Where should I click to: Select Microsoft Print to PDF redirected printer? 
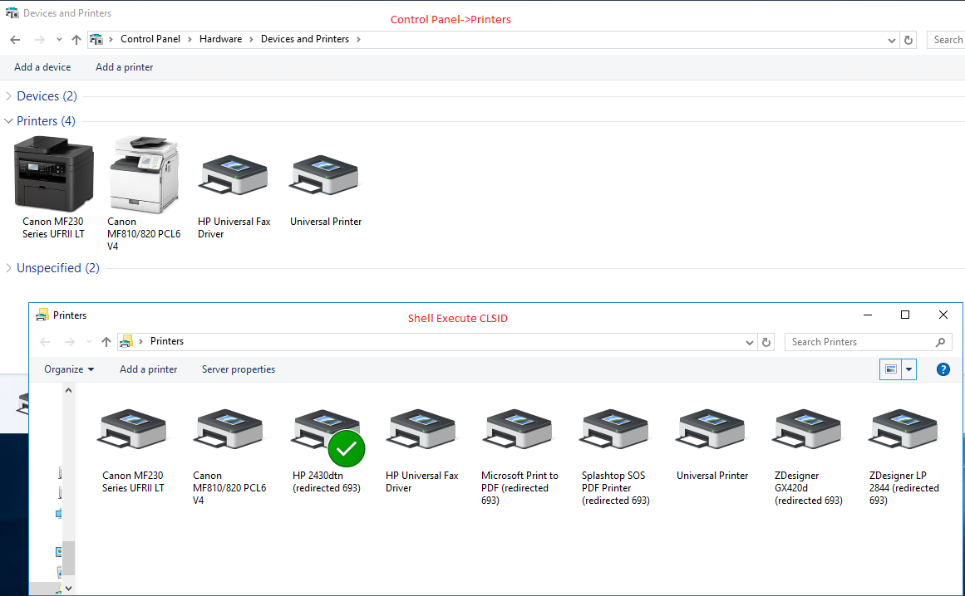point(519,457)
